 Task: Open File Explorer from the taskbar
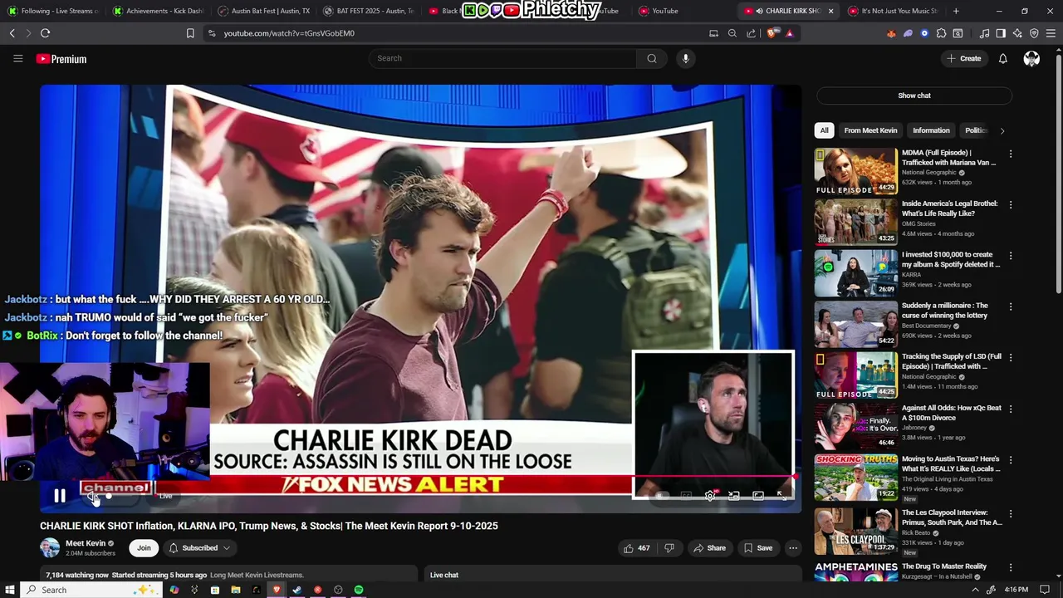(236, 590)
